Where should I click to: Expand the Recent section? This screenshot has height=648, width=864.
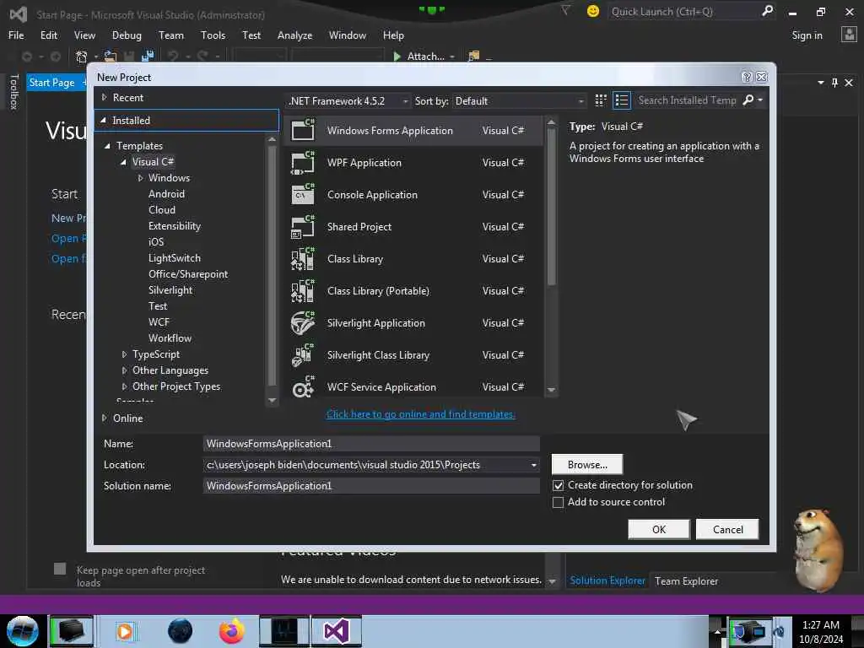(x=104, y=98)
